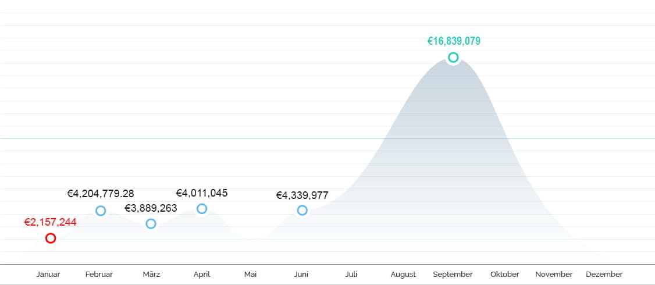655x285 pixels.
Task: Click the August axis label
Action: tap(403, 275)
